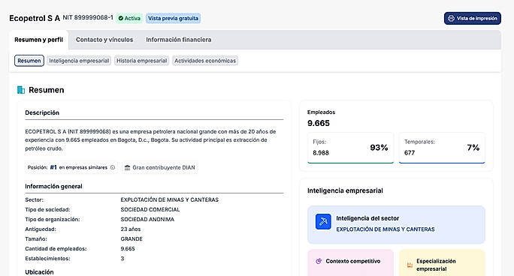Screen dimensions: 514x276
Task: Click the Inteligencia empresarial panel heading
Action: [x=345, y=190]
